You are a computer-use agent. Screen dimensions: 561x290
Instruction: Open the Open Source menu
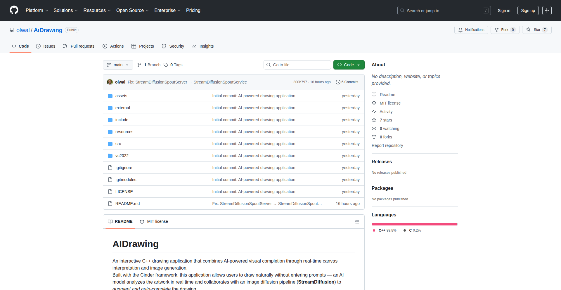(132, 11)
